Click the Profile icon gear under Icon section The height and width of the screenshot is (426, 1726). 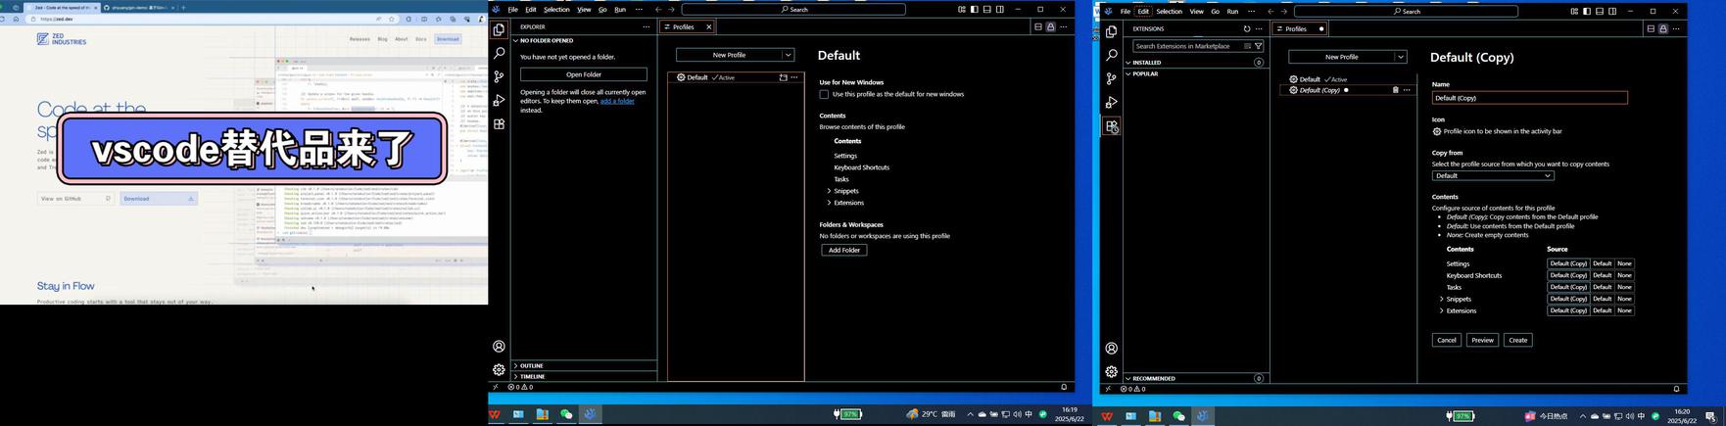[1437, 131]
